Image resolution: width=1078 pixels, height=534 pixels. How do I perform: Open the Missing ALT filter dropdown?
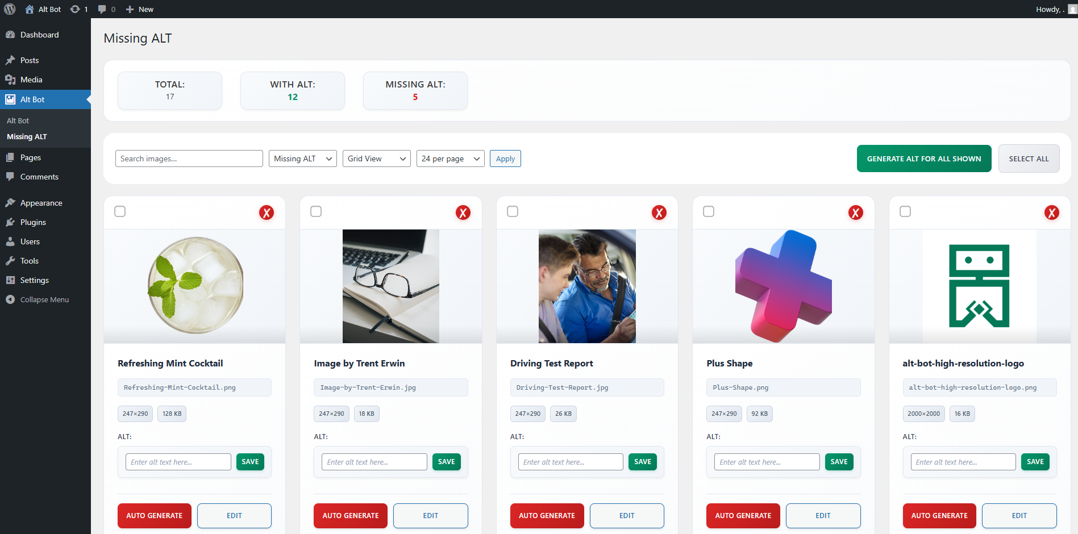click(302, 158)
